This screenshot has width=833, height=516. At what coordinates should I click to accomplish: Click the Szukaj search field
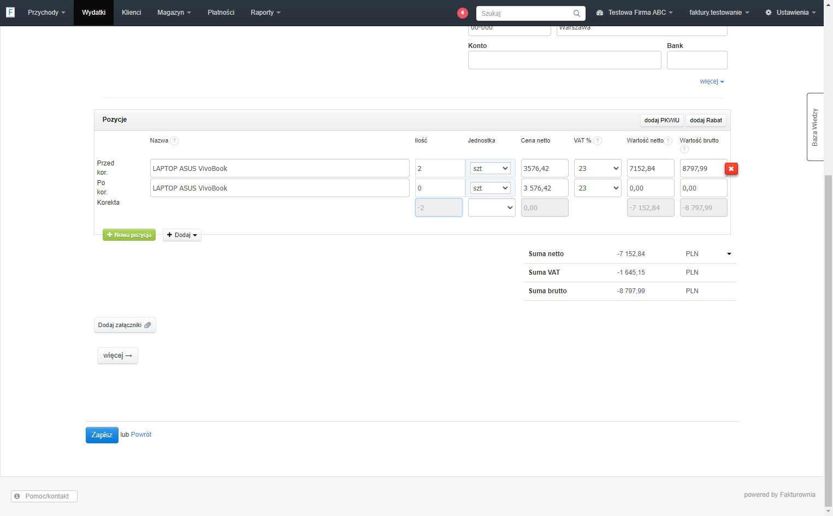(531, 13)
